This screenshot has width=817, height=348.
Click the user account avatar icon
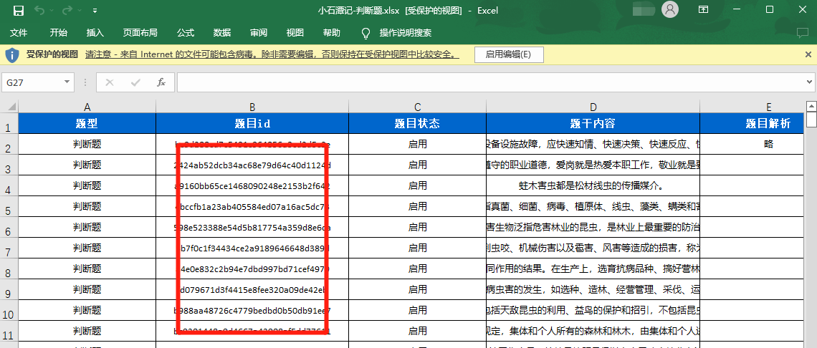pyautogui.click(x=670, y=10)
